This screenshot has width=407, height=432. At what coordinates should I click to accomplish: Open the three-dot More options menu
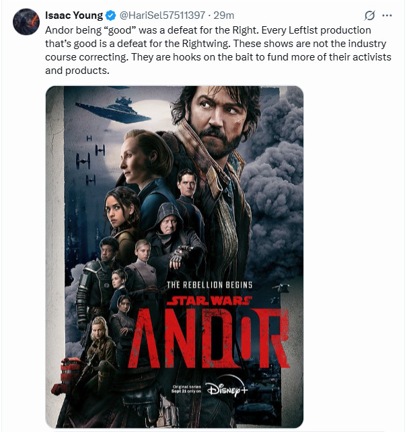click(x=387, y=15)
